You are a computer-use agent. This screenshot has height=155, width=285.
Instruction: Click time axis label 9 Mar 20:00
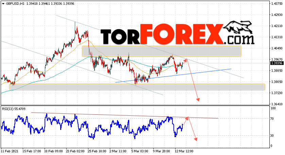coord(162,151)
